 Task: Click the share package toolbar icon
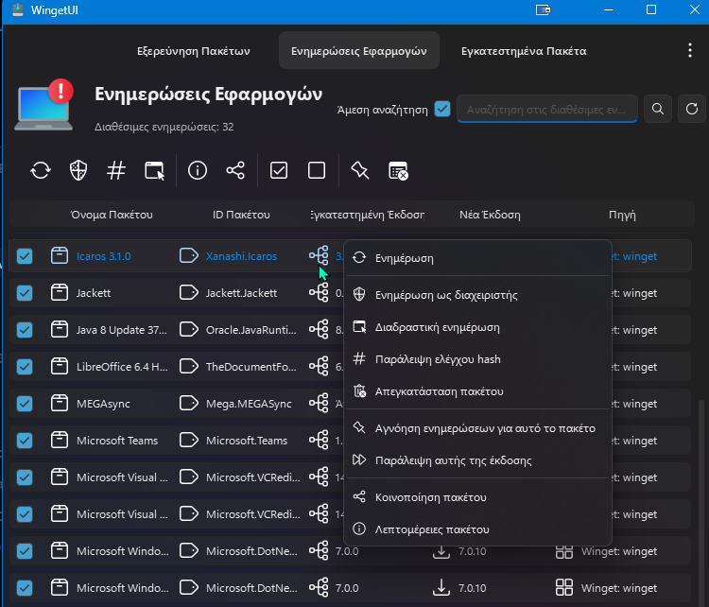coord(235,171)
